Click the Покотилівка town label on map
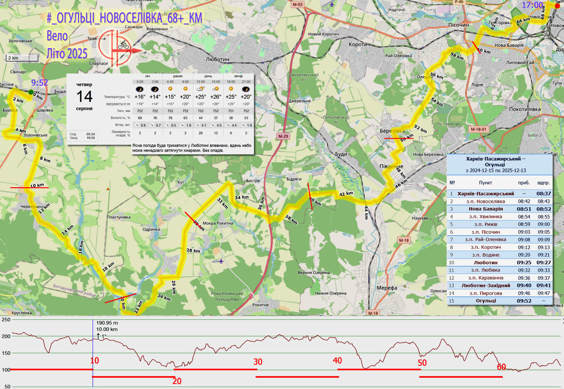Viewport: 564px width, 389px height. pyautogui.click(x=525, y=109)
